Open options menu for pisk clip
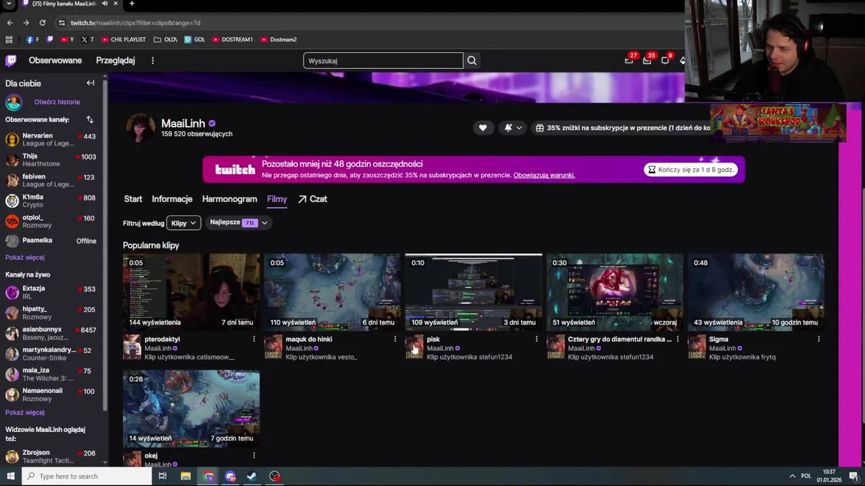 tap(537, 339)
